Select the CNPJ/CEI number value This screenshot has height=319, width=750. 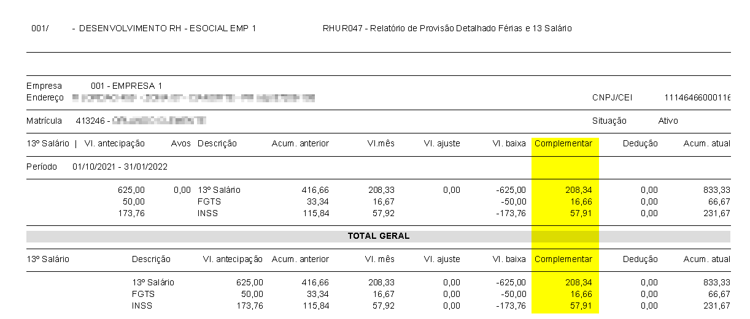[697, 98]
